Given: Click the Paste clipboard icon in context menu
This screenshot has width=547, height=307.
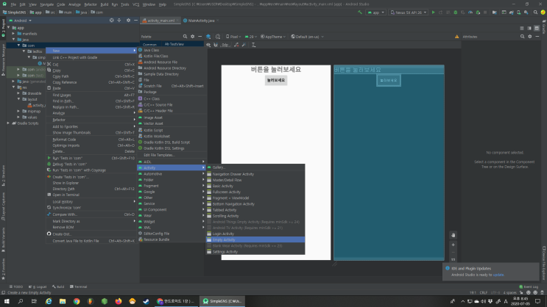Looking at the screenshot, I should point(49,88).
